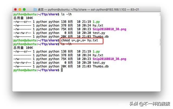
Task: Click hy.txt in the first listing
Action: coord(98,26)
